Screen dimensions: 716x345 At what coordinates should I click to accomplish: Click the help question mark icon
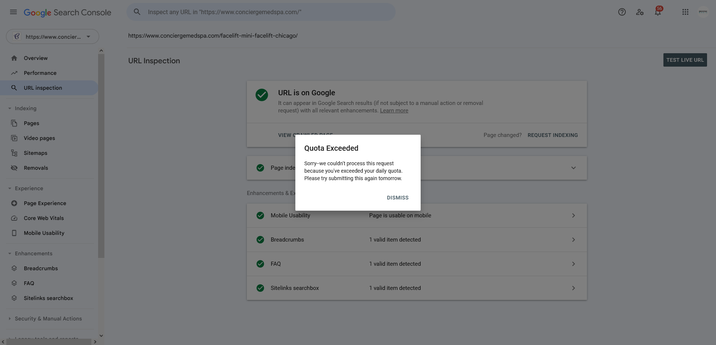tap(622, 12)
